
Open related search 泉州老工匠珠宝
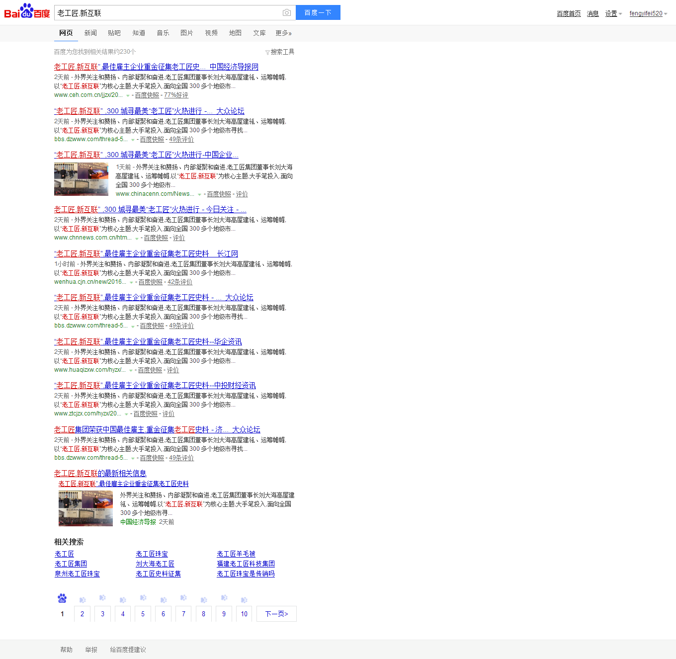(x=77, y=574)
